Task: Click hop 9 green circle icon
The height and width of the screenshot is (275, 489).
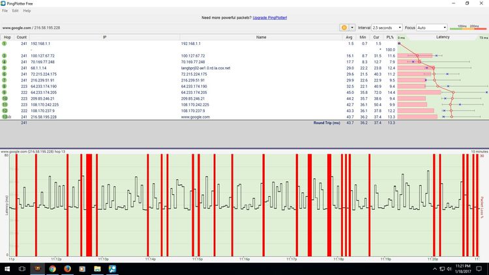Action: pos(5,93)
